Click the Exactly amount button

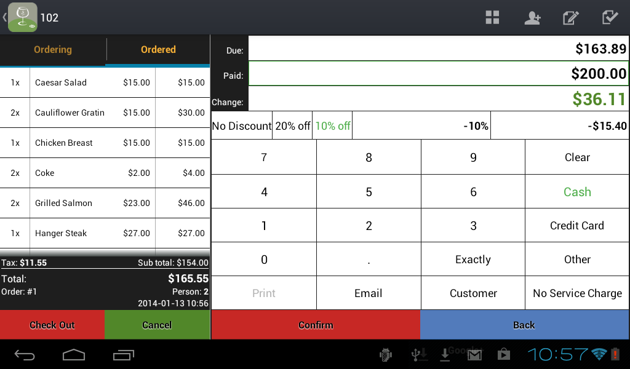(x=473, y=260)
